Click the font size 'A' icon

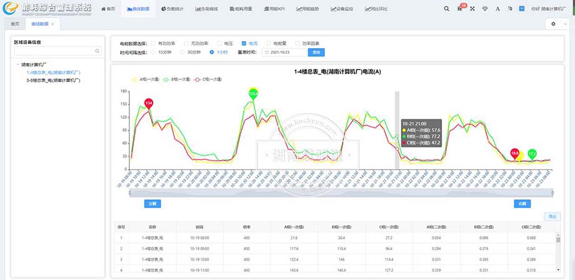(497, 9)
